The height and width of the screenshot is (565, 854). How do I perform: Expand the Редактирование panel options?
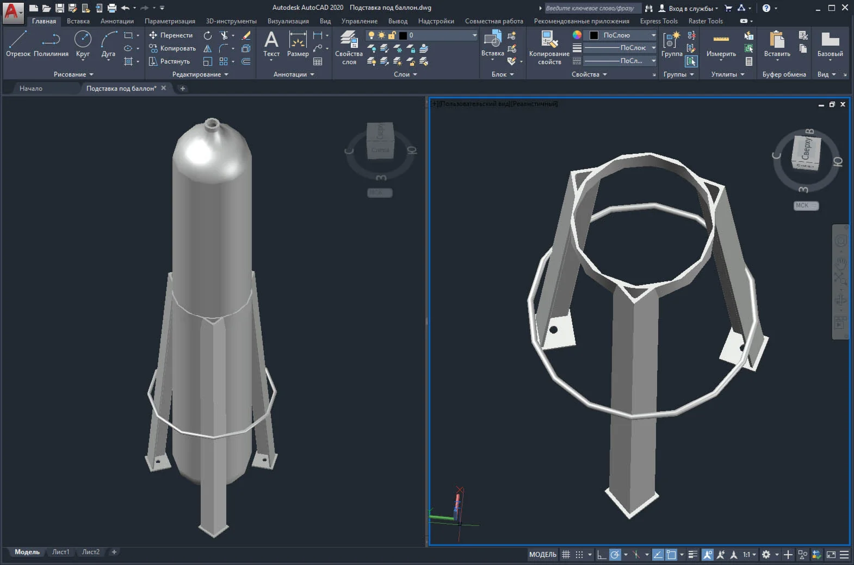[200, 74]
